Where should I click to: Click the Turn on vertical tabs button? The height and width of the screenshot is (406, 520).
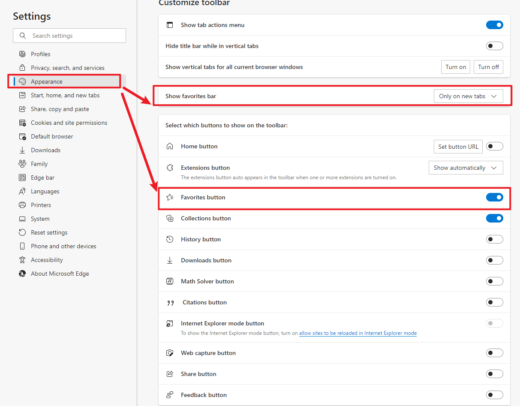(x=456, y=67)
